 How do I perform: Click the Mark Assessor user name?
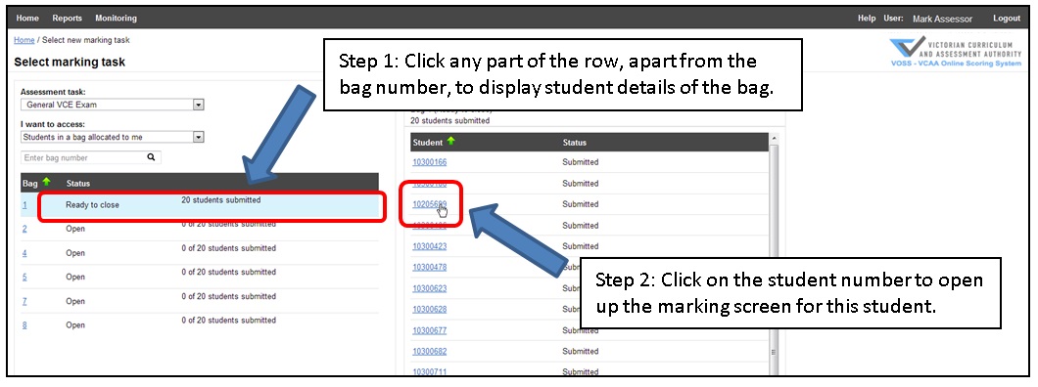tap(942, 19)
